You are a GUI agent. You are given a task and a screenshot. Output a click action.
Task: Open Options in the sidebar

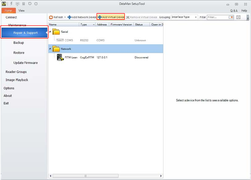[x=9, y=88]
